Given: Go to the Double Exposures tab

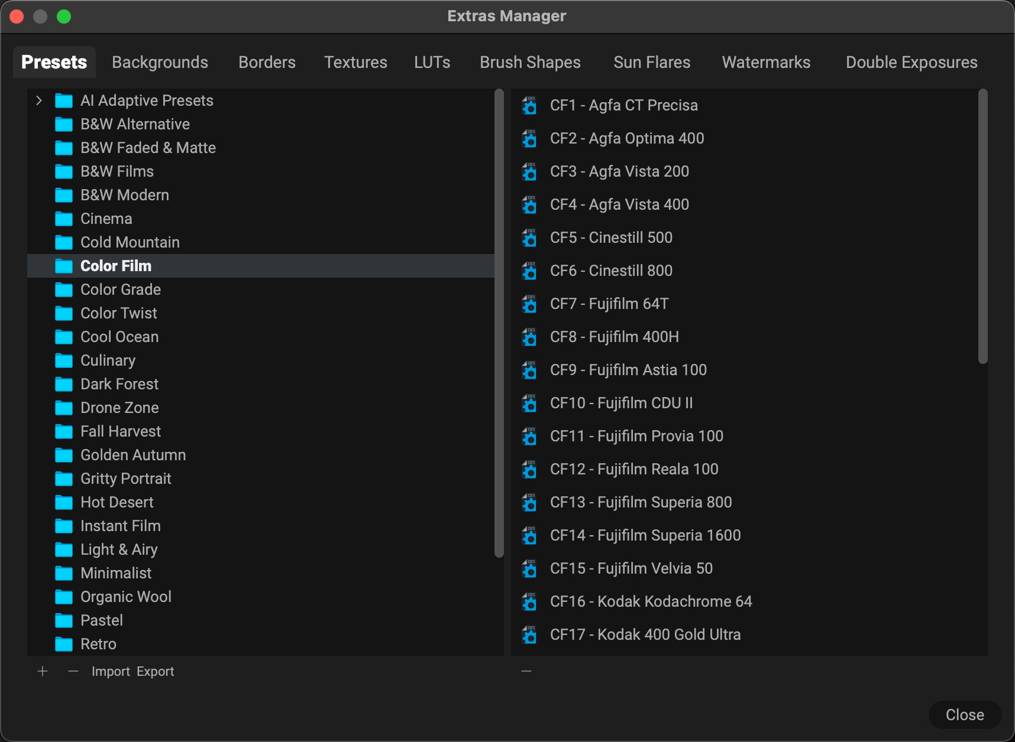Looking at the screenshot, I should pos(911,62).
